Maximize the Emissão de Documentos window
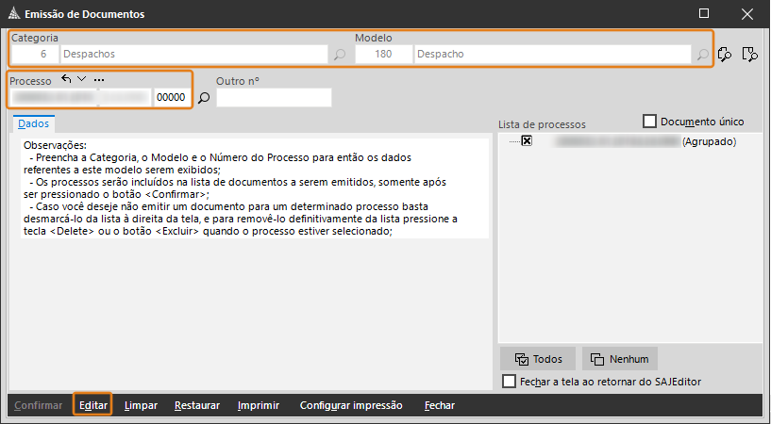This screenshot has height=424, width=771. coord(704,13)
